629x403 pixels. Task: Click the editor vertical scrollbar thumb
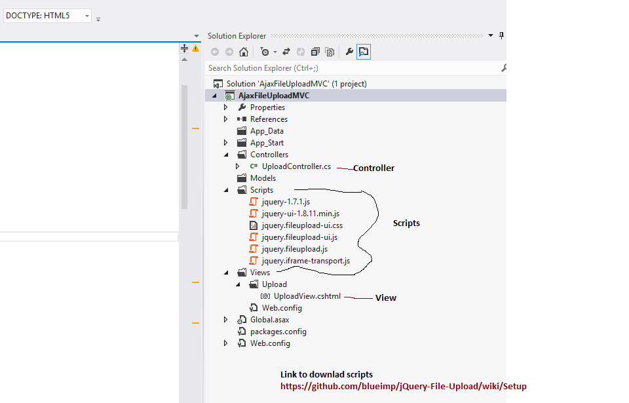[x=184, y=147]
